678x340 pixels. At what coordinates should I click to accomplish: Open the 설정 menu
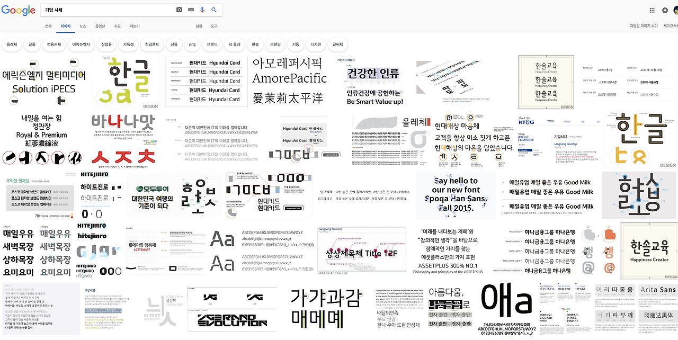(199, 26)
